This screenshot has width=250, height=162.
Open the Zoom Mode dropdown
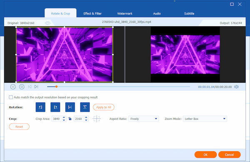coord(205,119)
